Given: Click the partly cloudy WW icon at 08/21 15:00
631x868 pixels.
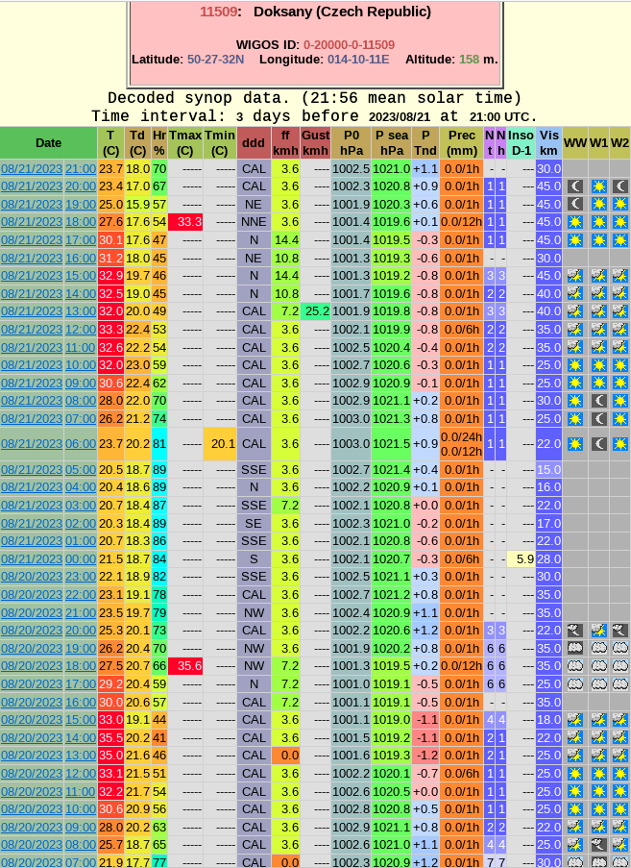Looking at the screenshot, I should (574, 276).
